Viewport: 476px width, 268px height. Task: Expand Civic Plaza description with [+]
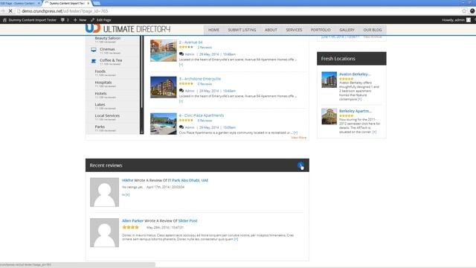point(295,133)
